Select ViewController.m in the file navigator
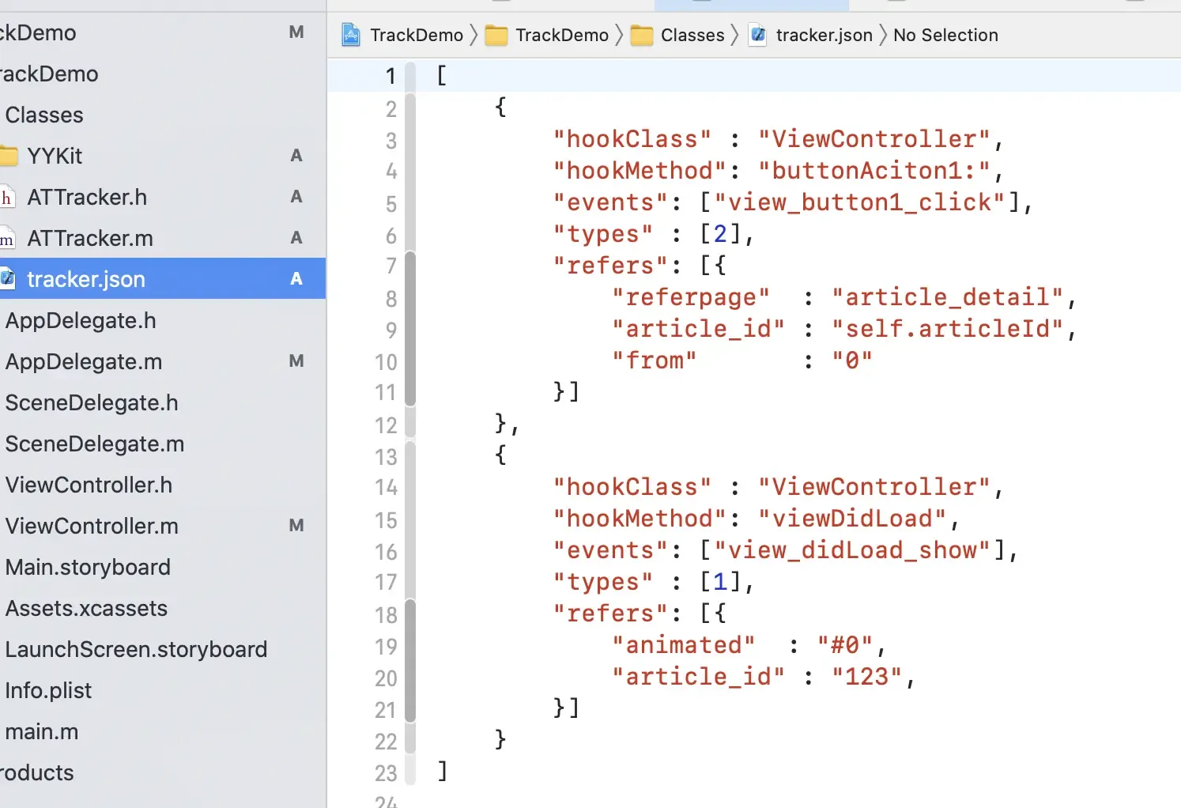 (92, 526)
